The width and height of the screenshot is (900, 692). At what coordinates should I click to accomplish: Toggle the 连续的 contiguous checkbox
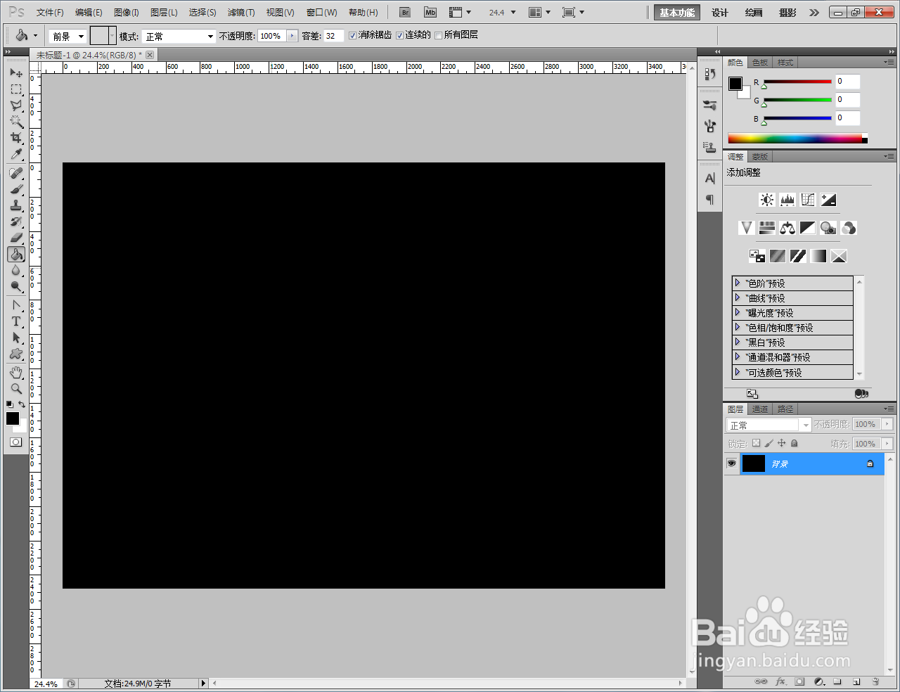coord(399,35)
